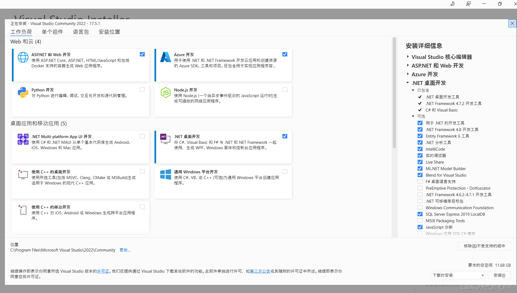Click C# 和 Visual Basic included item
This screenshot has height=293, width=517.
(442, 110)
